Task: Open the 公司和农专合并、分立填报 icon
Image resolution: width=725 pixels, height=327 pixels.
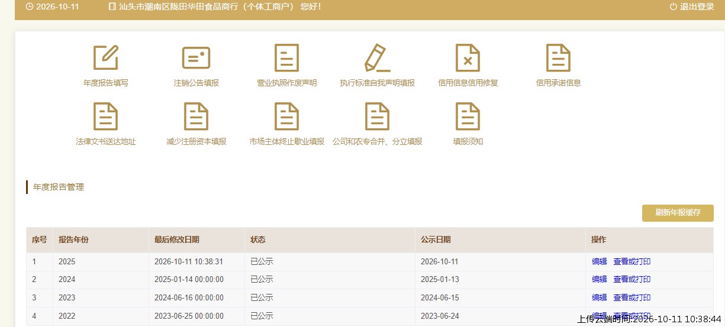Action: pyautogui.click(x=377, y=116)
